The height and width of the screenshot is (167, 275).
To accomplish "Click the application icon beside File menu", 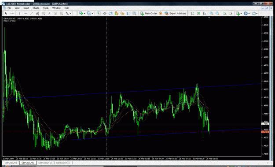I will coord(4,8).
